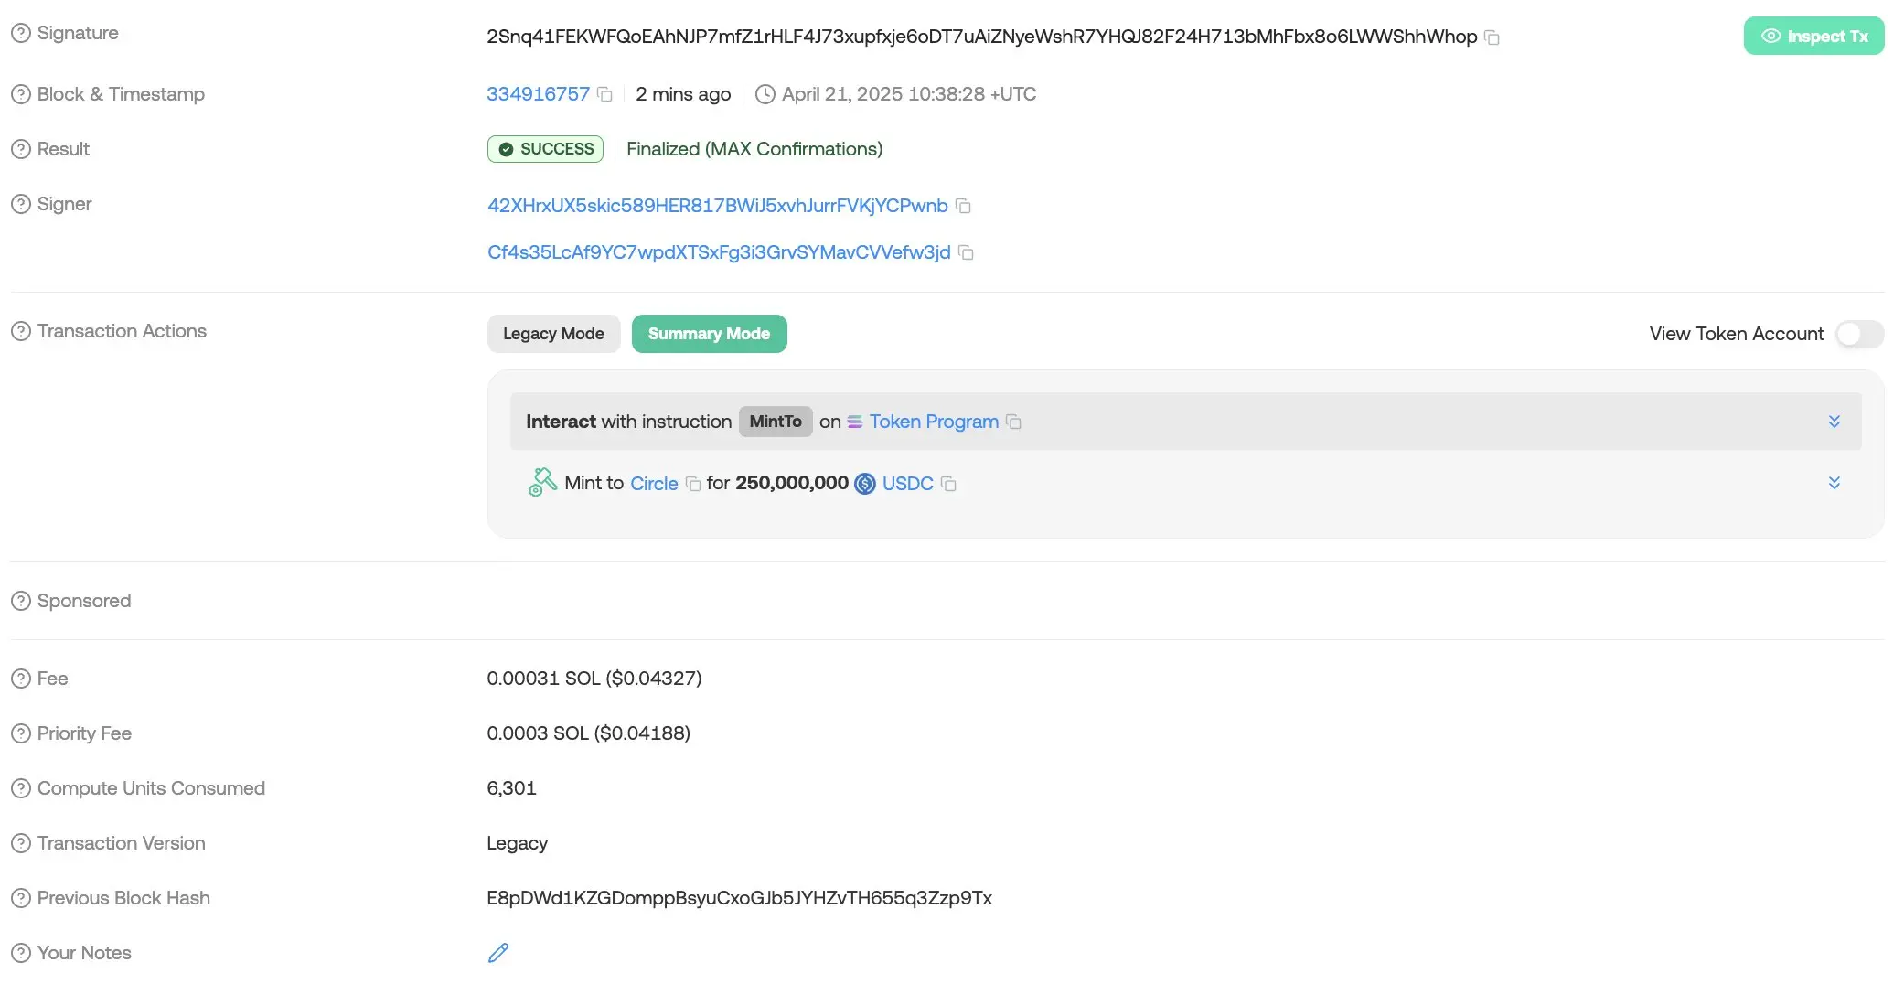Switch to Legacy Mode
Image resolution: width=1904 pixels, height=984 pixels.
point(553,334)
